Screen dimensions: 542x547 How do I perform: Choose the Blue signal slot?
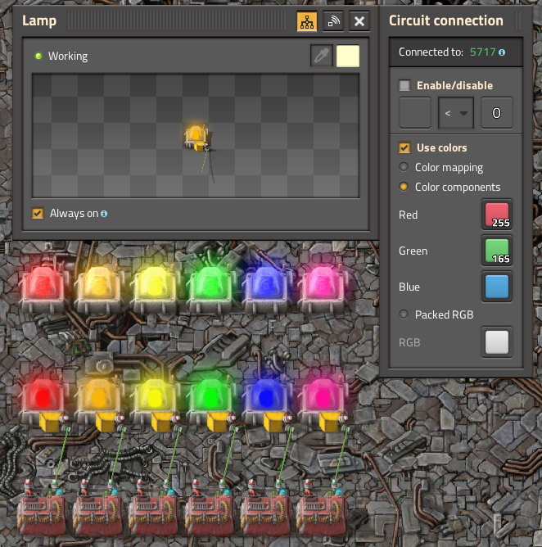(497, 287)
